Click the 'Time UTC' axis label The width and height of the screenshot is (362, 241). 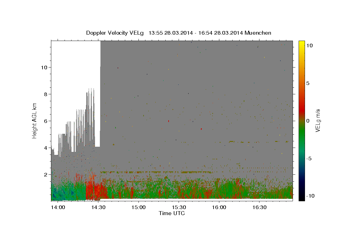click(172, 213)
